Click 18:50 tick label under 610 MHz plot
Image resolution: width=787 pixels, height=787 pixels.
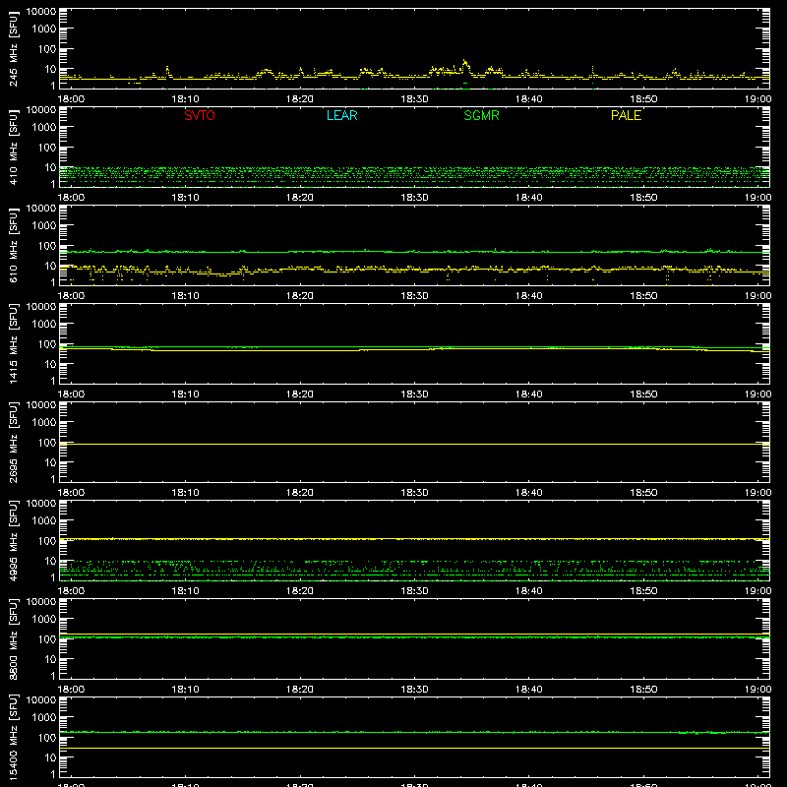point(643,296)
